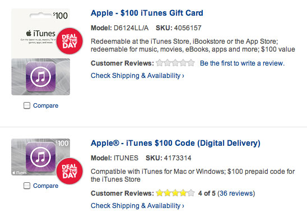Click the purple iTunes icon on digital code image
The image size is (307, 217).
pos(41,157)
